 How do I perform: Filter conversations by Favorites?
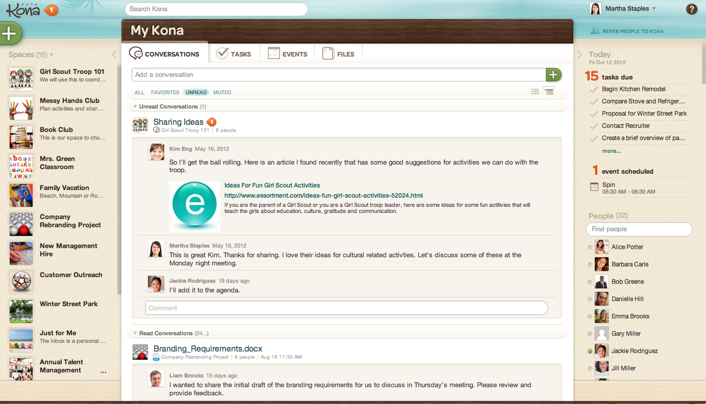(x=165, y=92)
